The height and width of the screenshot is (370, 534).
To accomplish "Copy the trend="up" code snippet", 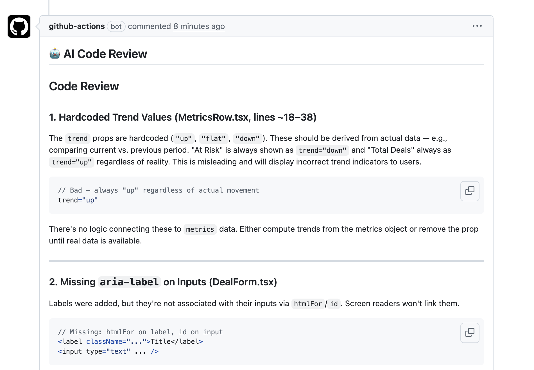I will click(470, 191).
